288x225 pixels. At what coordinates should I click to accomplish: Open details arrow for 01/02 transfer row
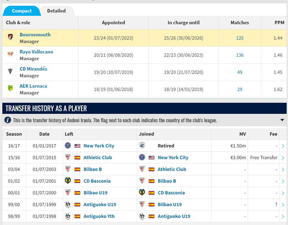[283, 181]
